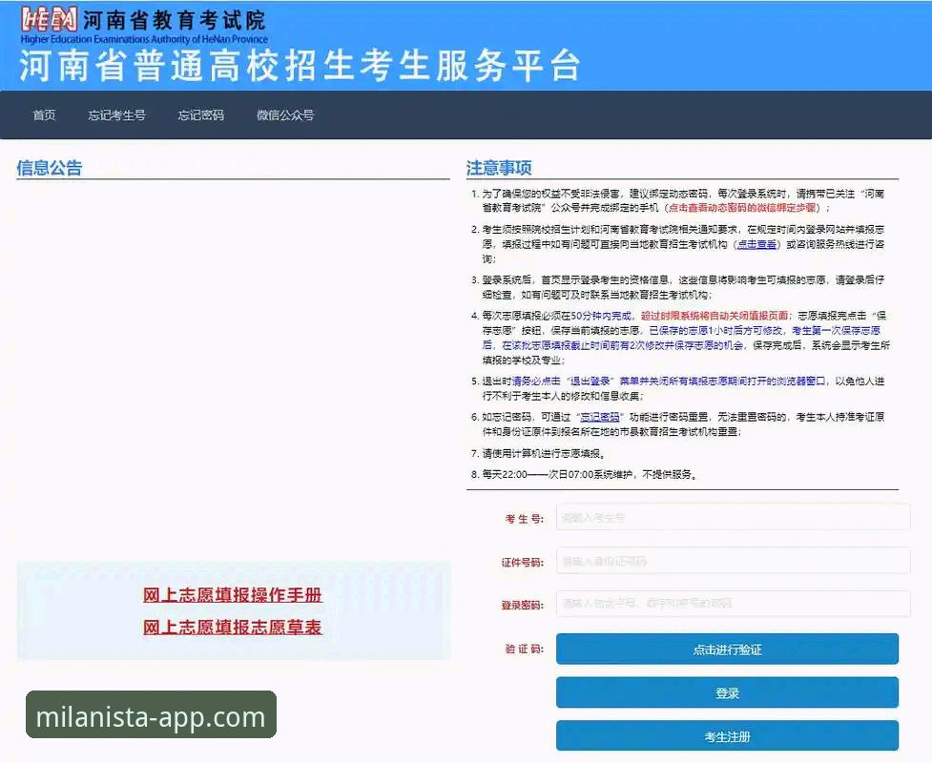This screenshot has height=763, width=932.
Task: Click notice 8 text about 22:00 system maintenance
Action: click(x=590, y=474)
